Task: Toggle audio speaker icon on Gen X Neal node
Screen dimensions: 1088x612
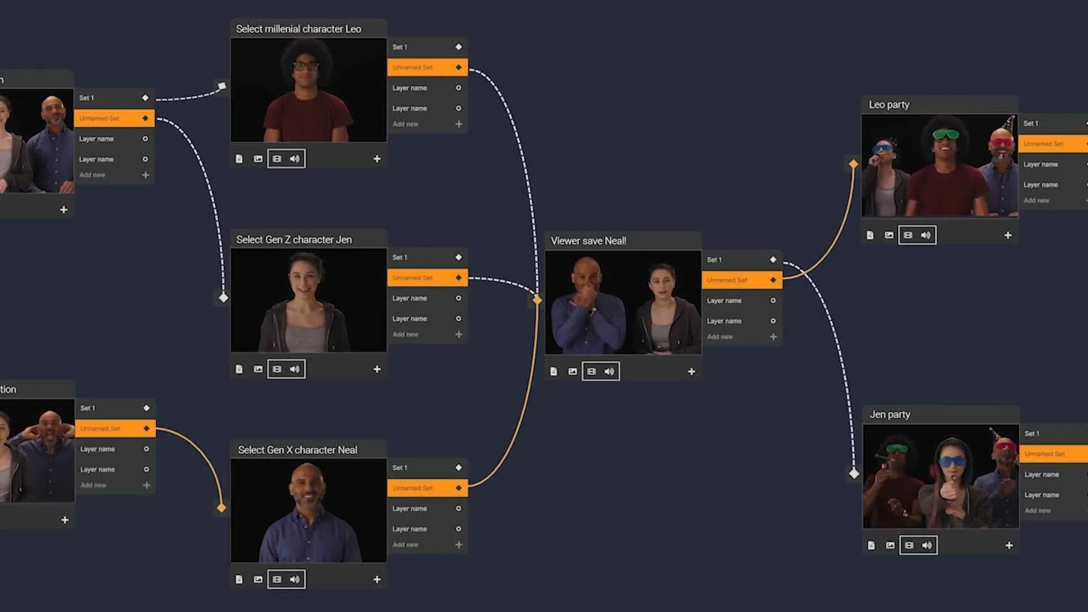Action: click(x=295, y=579)
